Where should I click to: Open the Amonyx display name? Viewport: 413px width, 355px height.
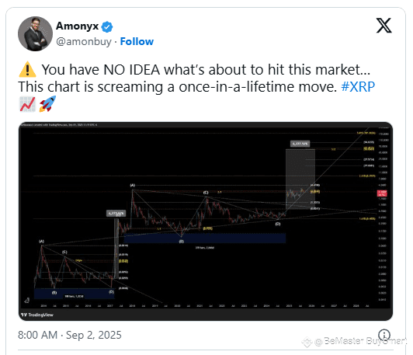[77, 26]
